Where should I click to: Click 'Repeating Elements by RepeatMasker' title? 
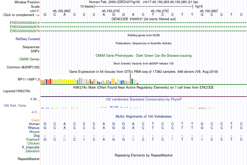coord(144,155)
